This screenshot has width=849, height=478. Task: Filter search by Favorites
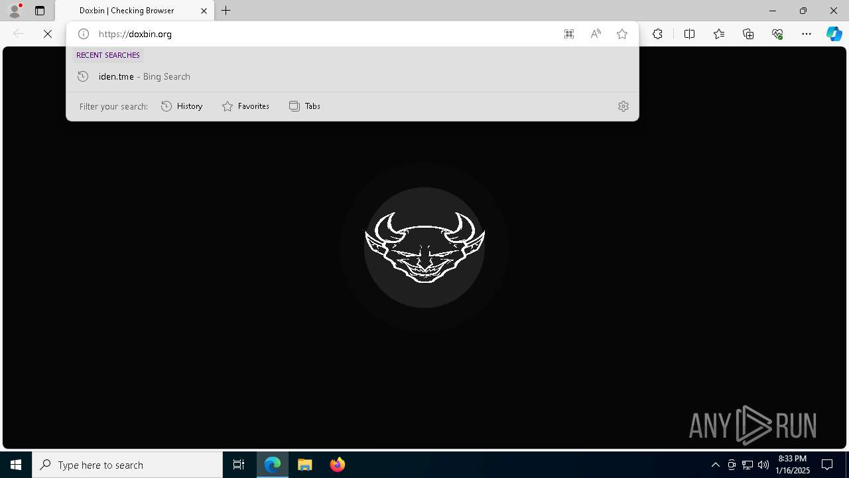(245, 106)
